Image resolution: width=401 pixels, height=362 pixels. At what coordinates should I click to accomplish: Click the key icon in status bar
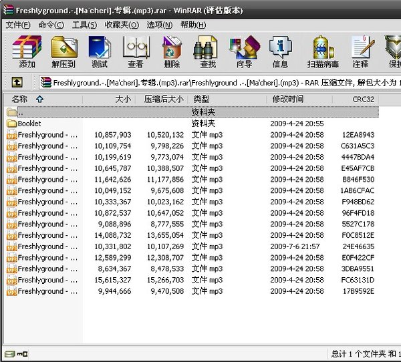click(x=22, y=354)
